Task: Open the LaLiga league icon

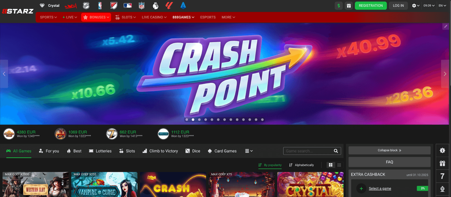Action: click(169, 6)
